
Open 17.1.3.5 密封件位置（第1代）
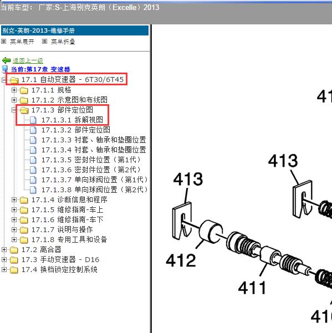(x=91, y=160)
